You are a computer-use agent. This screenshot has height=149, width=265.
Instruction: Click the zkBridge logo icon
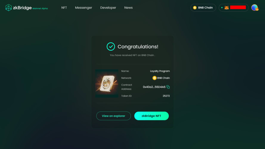pos(8,8)
